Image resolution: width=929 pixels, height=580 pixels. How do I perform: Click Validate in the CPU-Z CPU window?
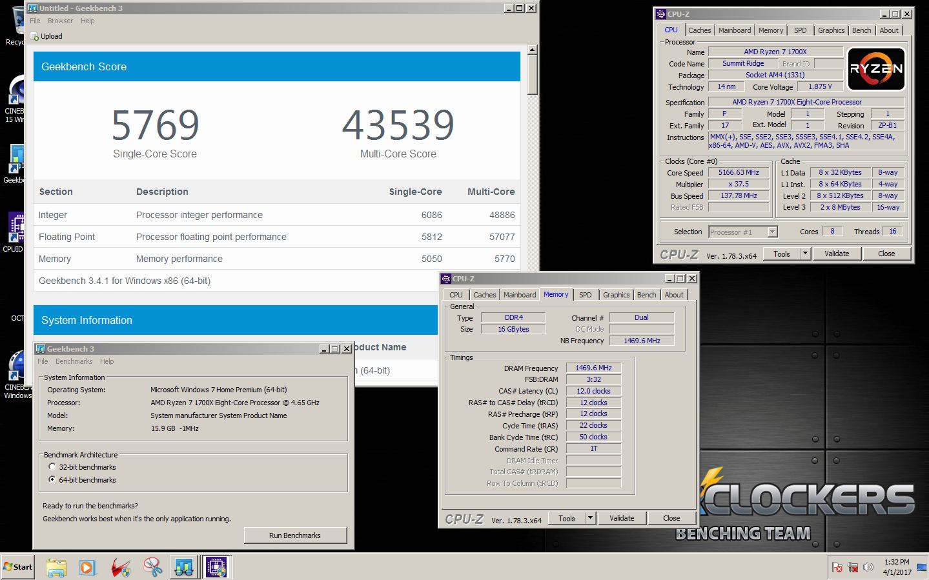[837, 254]
